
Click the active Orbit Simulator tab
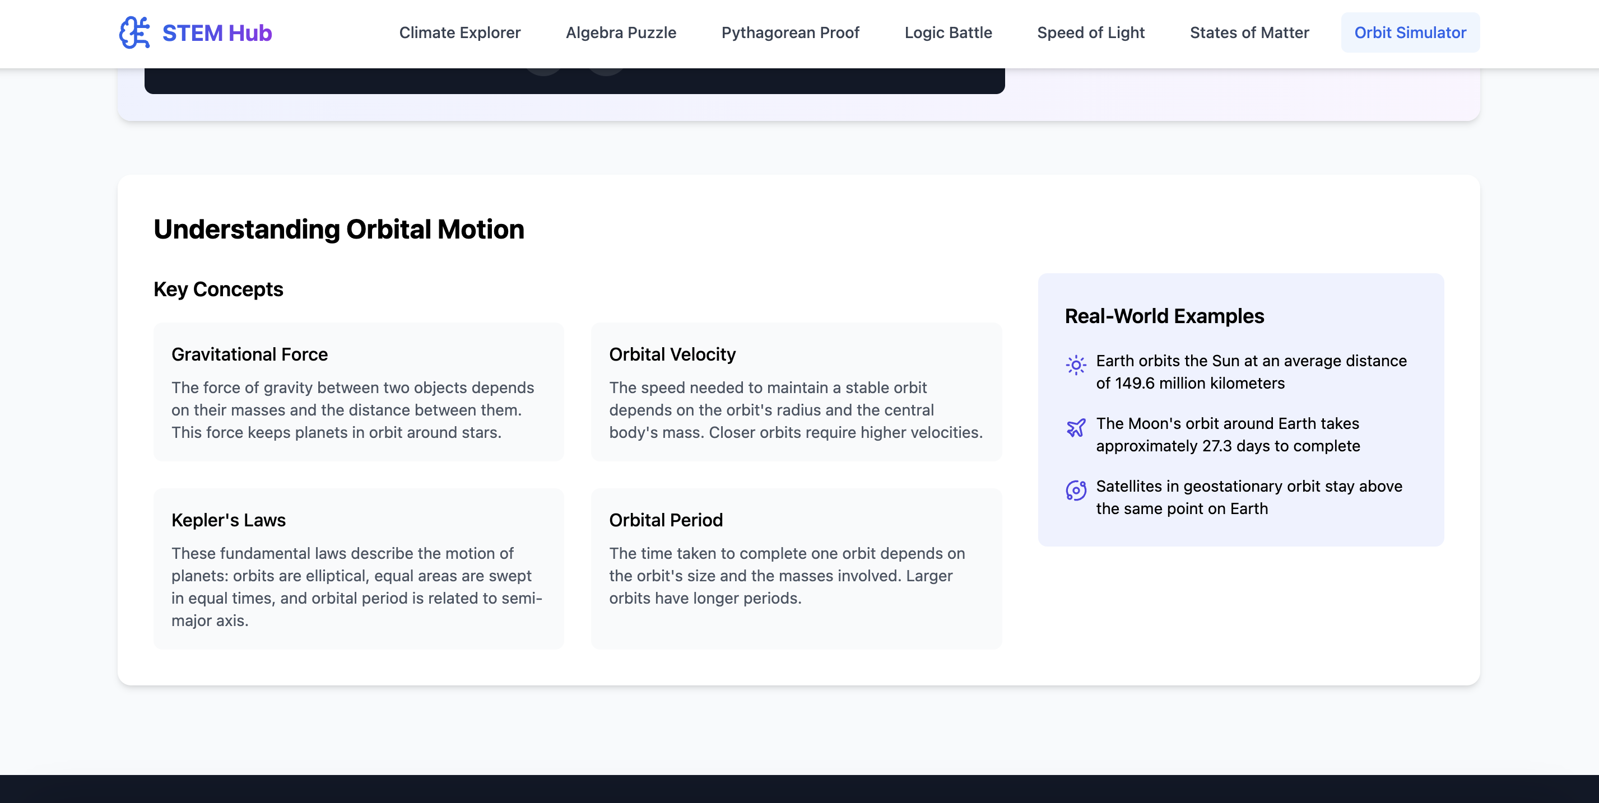coord(1410,32)
